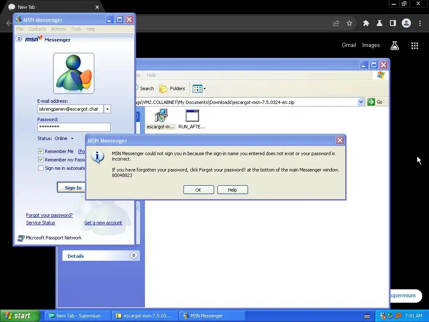Open Help menu in the Explorer window

[x=151, y=75]
